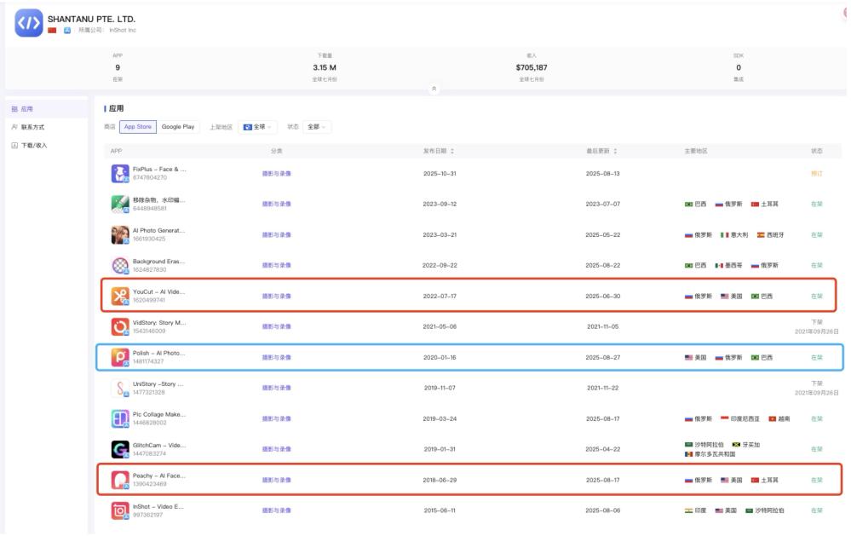Click release date 2015-06-11

[440, 511]
